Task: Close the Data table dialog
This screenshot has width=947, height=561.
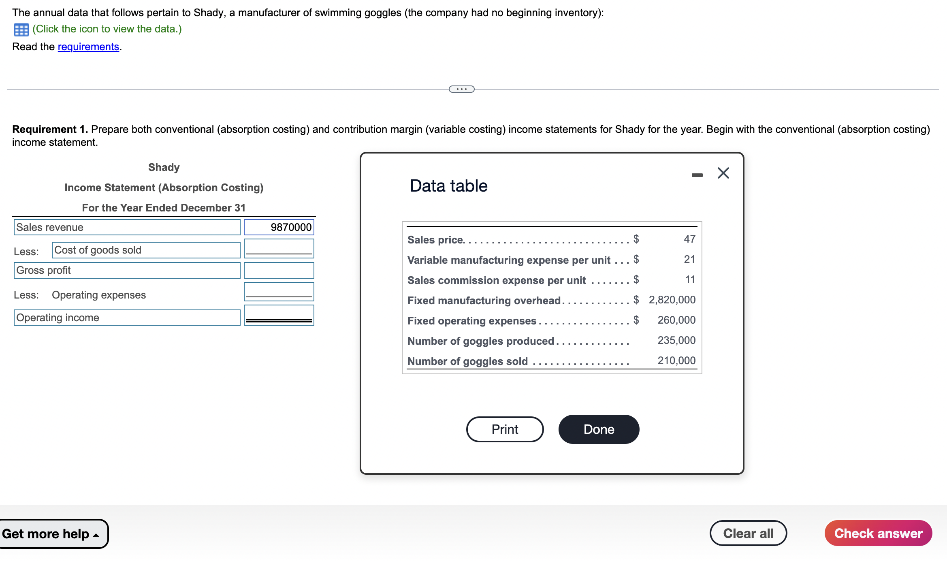Action: coord(723,173)
